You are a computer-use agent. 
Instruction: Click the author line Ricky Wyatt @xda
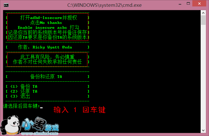45,47
